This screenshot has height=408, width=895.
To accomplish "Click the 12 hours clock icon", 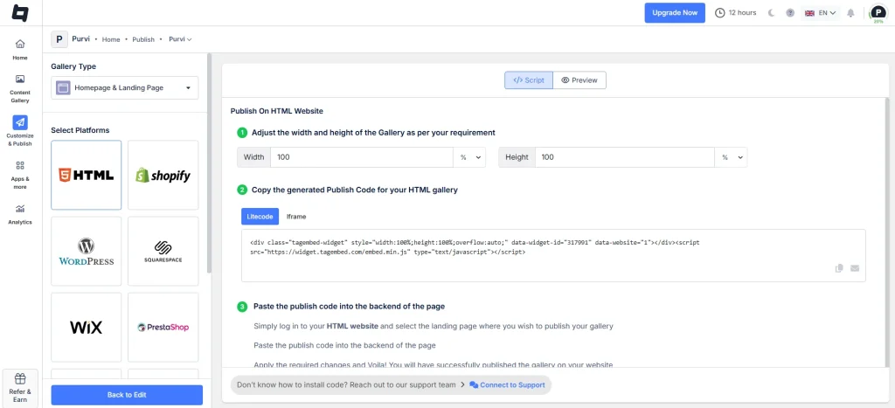I will (x=720, y=12).
